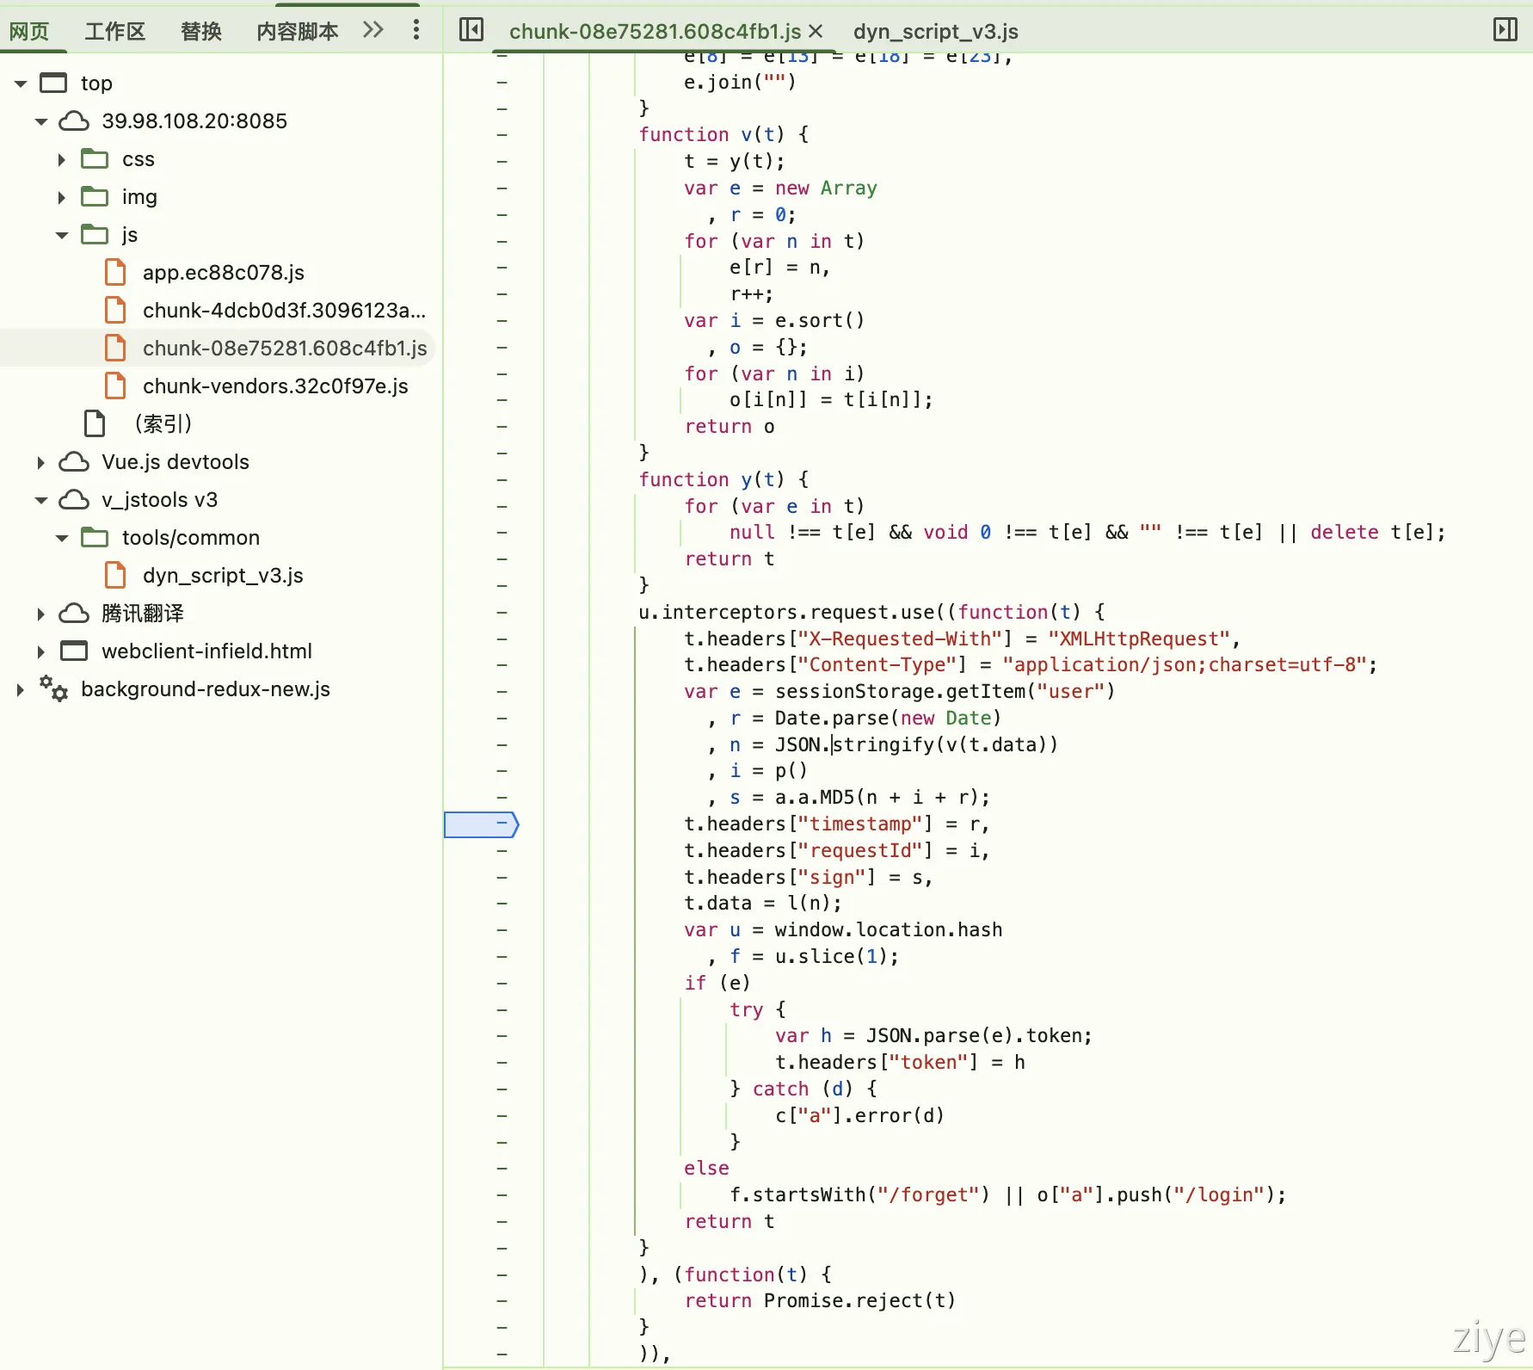Click the background-redux-new.js gear icon

click(53, 688)
